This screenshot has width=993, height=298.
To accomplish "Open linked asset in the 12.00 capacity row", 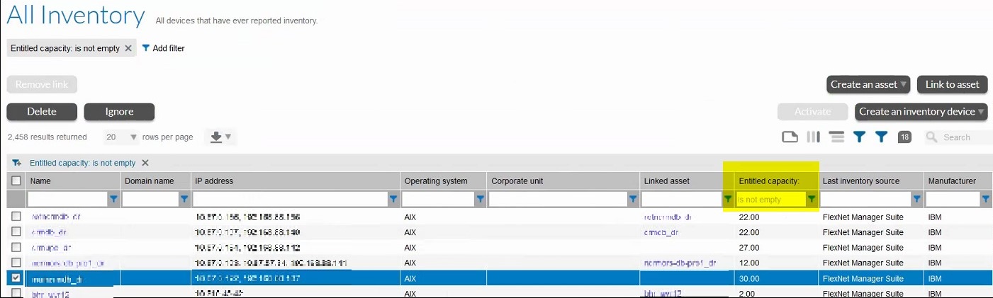I will coord(680,263).
